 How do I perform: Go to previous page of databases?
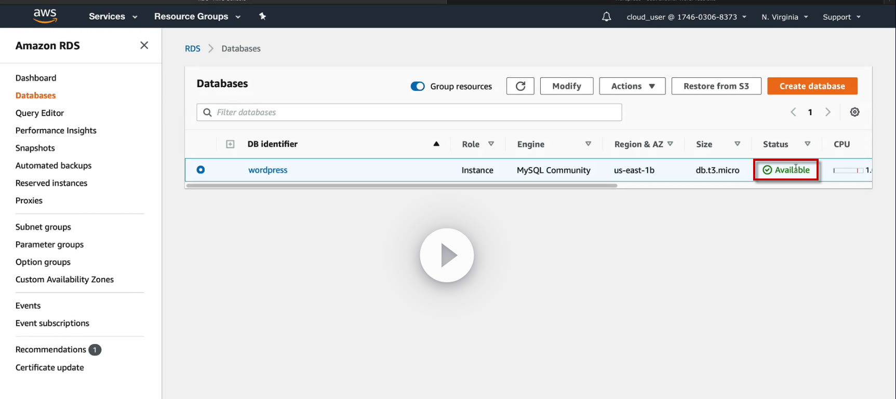793,112
